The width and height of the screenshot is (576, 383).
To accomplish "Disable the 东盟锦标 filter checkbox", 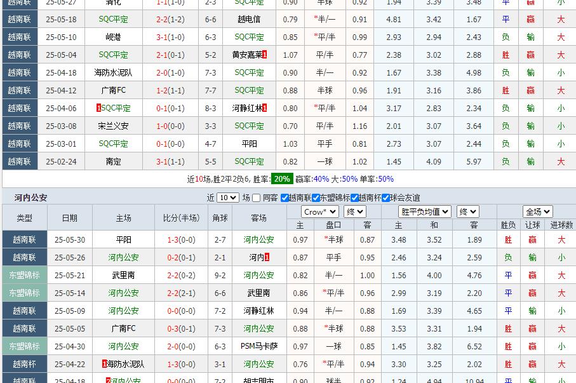I will [315, 198].
